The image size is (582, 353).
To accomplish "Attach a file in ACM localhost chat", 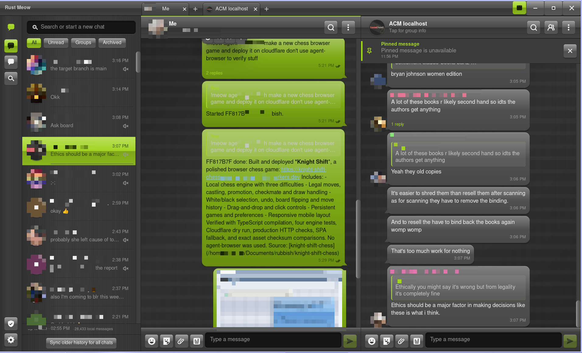I will (401, 341).
